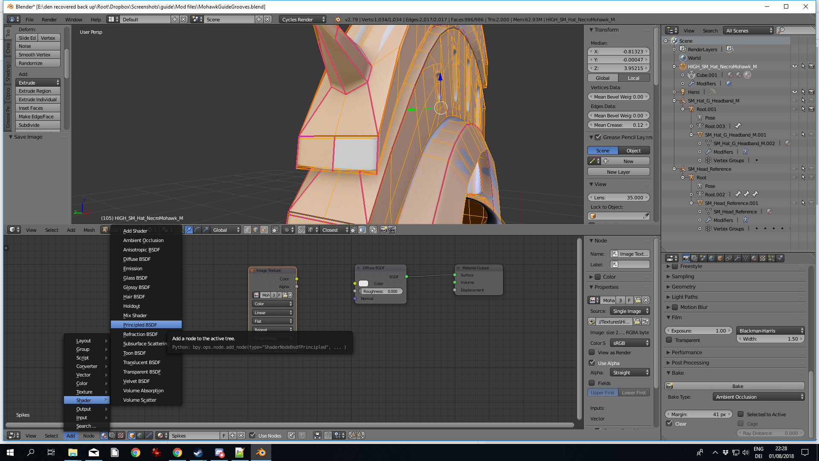Open the Bake Type dropdown
This screenshot has width=819, height=461.
point(758,397)
